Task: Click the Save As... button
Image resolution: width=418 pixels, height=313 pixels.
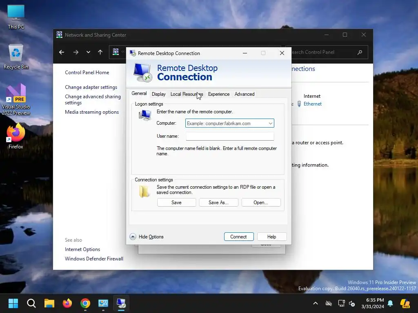Action: [x=219, y=203]
